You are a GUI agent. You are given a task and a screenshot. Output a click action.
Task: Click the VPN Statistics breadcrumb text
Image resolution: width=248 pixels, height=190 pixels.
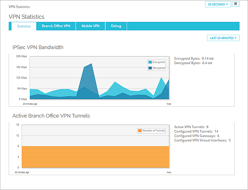coord(19,7)
